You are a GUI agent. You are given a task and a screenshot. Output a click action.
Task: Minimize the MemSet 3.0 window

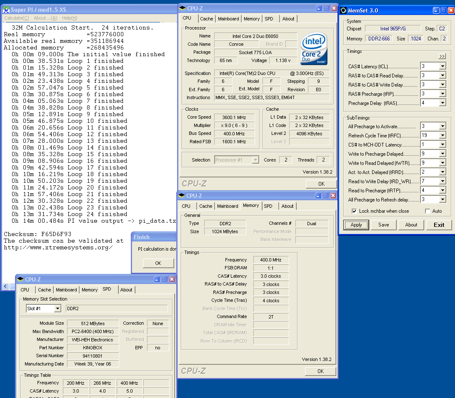pyautogui.click(x=436, y=10)
